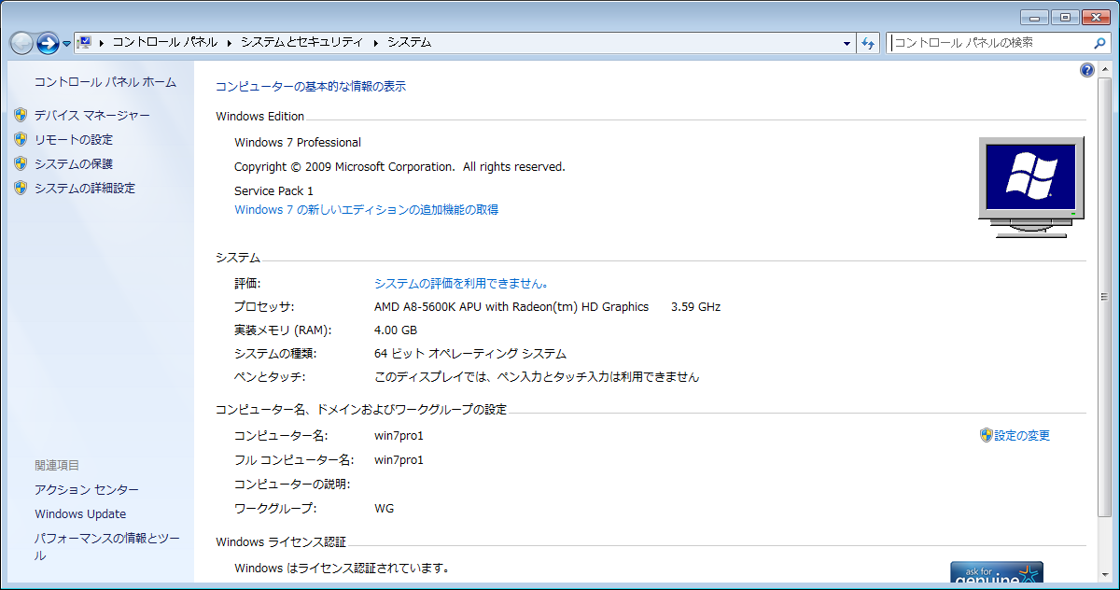Open システムの保護 link
Image resolution: width=1120 pixels, height=590 pixels.
point(74,163)
